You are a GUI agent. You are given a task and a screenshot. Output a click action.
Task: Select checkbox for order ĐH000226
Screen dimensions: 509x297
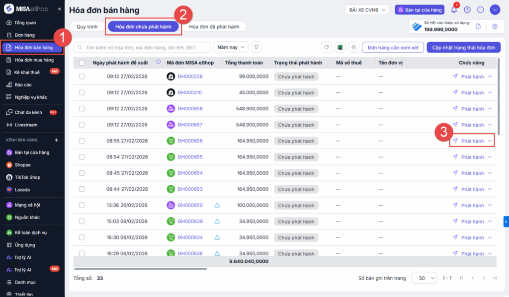82,76
